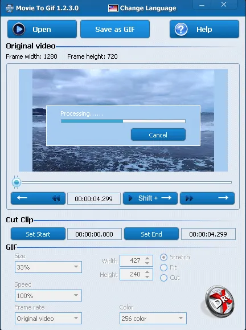Click the current time field 00:00:04.299 near playback

coord(94,199)
